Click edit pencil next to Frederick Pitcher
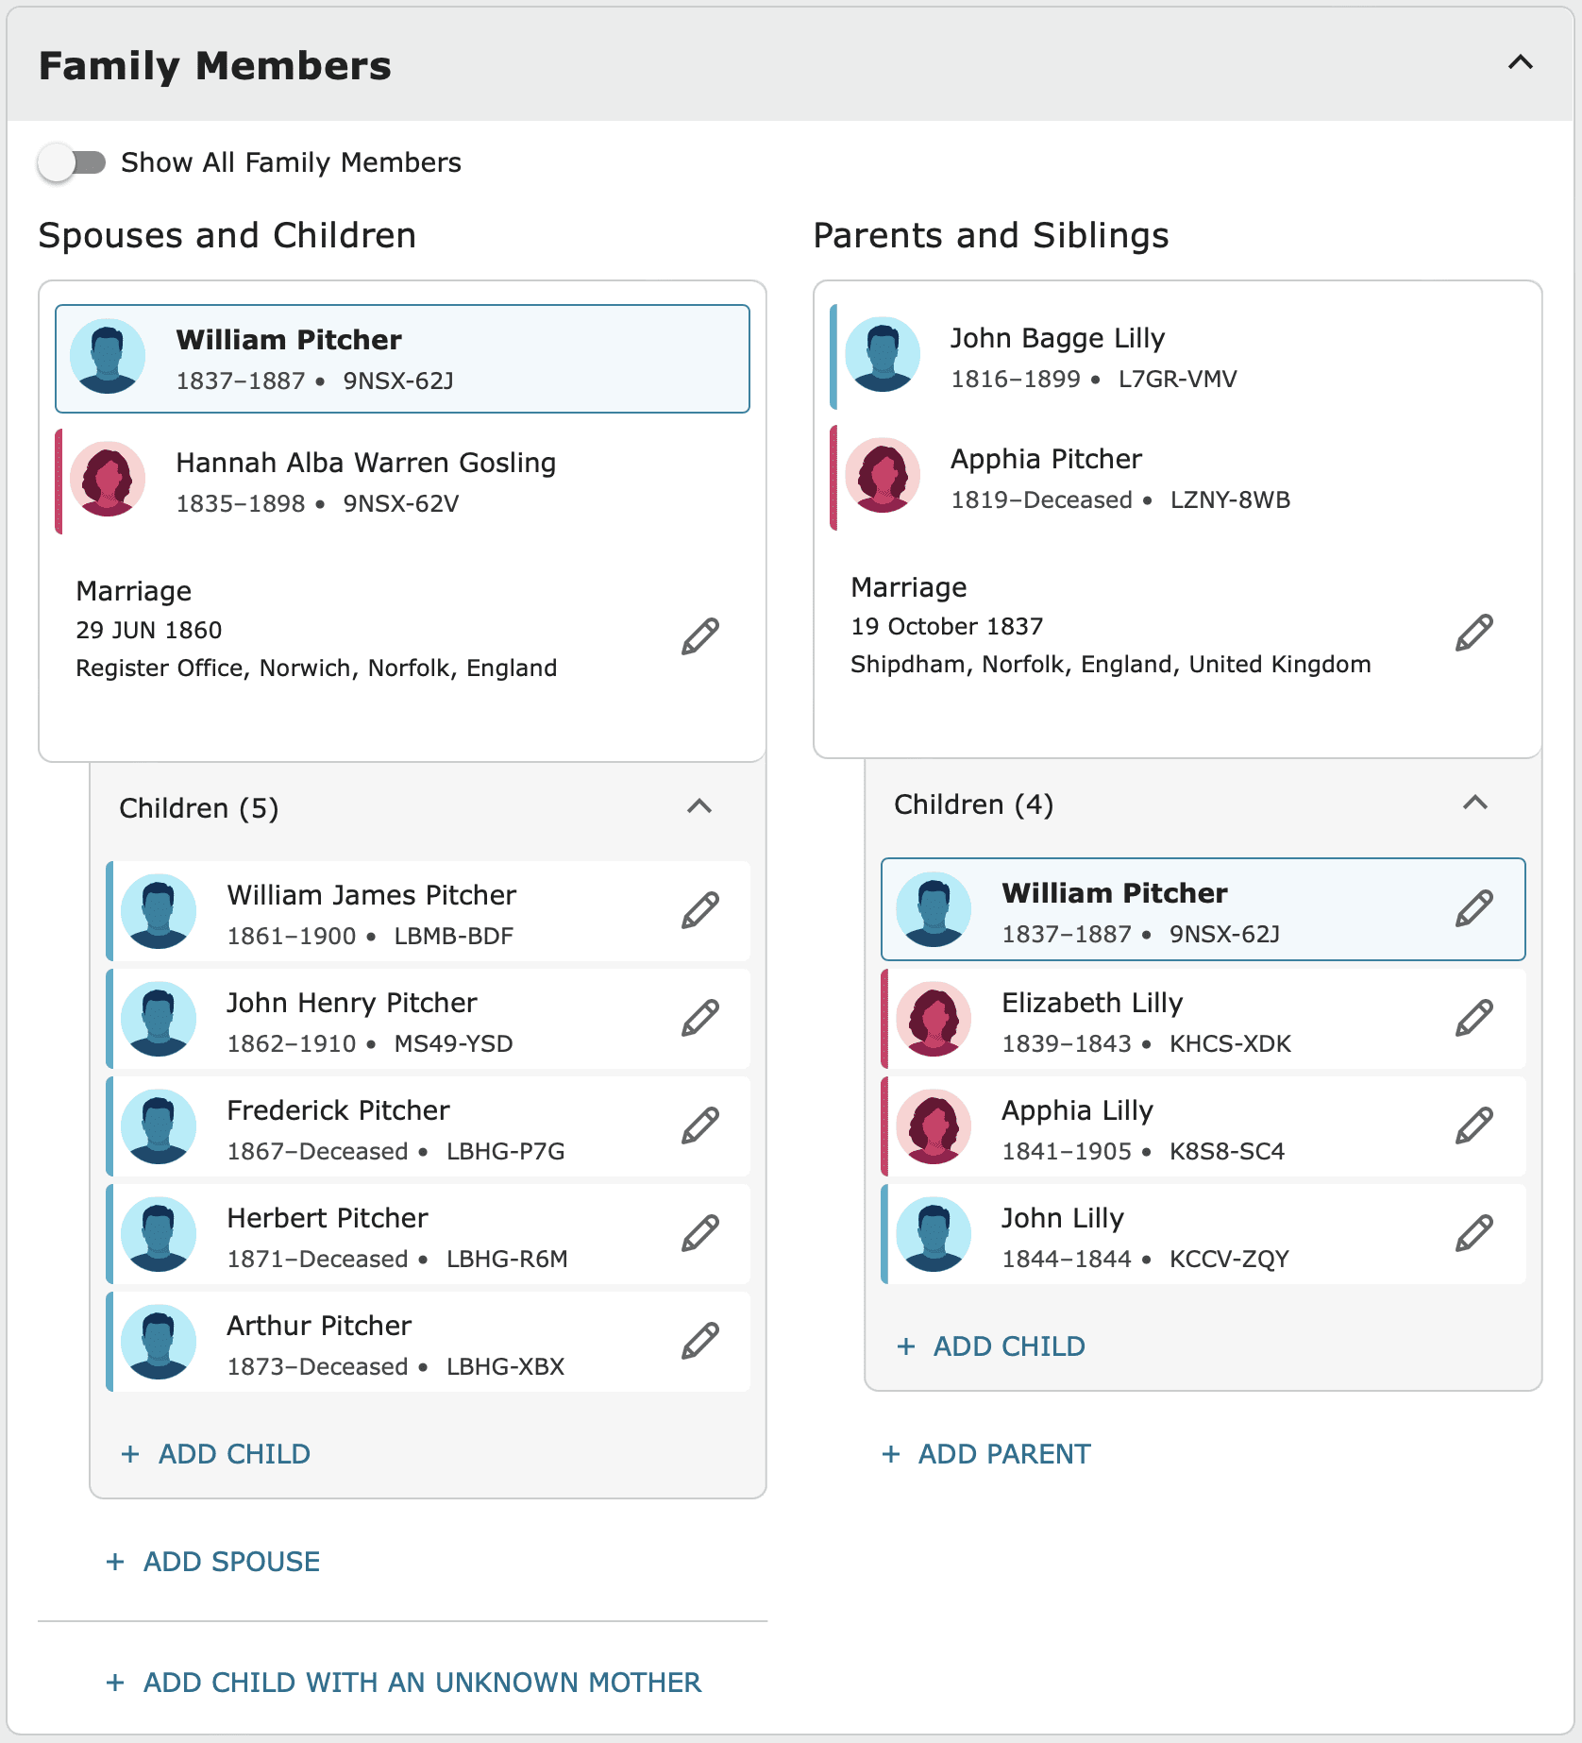1582x1743 pixels. [700, 1125]
